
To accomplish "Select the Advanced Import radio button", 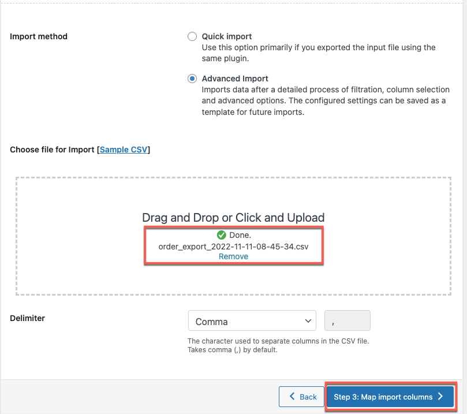I will 192,79.
